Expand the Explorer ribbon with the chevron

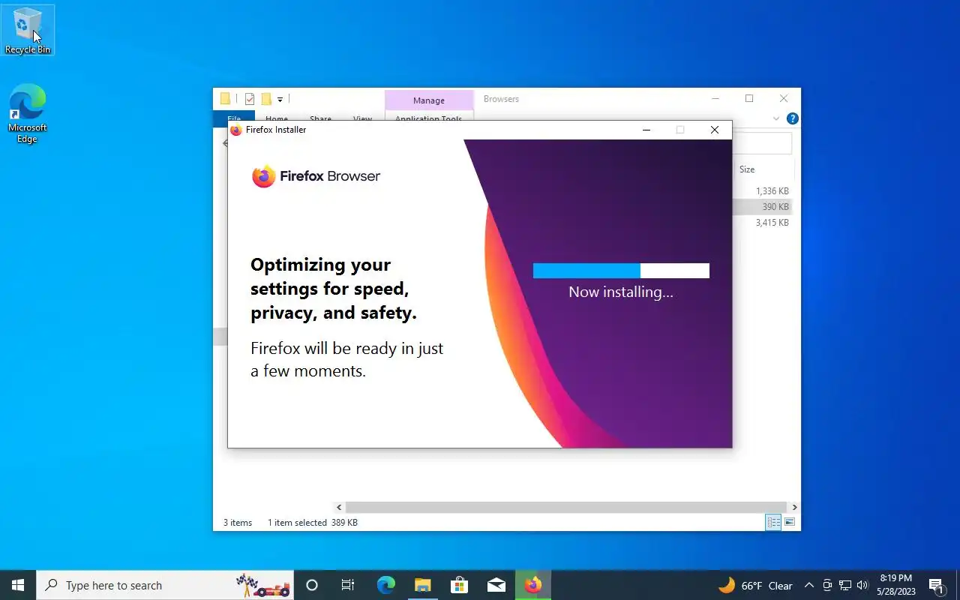click(776, 118)
